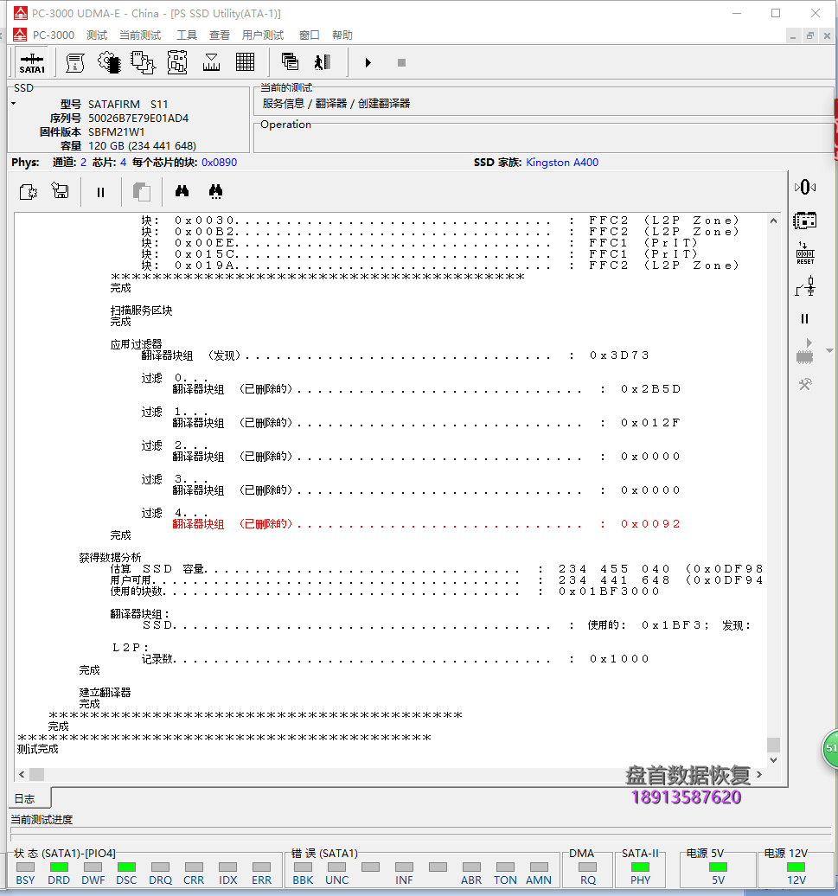
Task: Click the firmware version SBFM21W1
Action: pyautogui.click(x=117, y=132)
